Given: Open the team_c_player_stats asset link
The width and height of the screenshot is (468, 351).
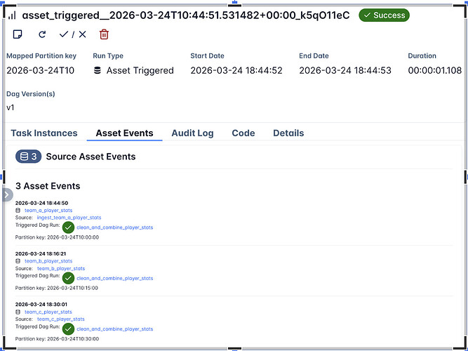Looking at the screenshot, I should pyautogui.click(x=48, y=312).
